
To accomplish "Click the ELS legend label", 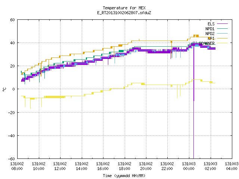I will click(211, 24).
